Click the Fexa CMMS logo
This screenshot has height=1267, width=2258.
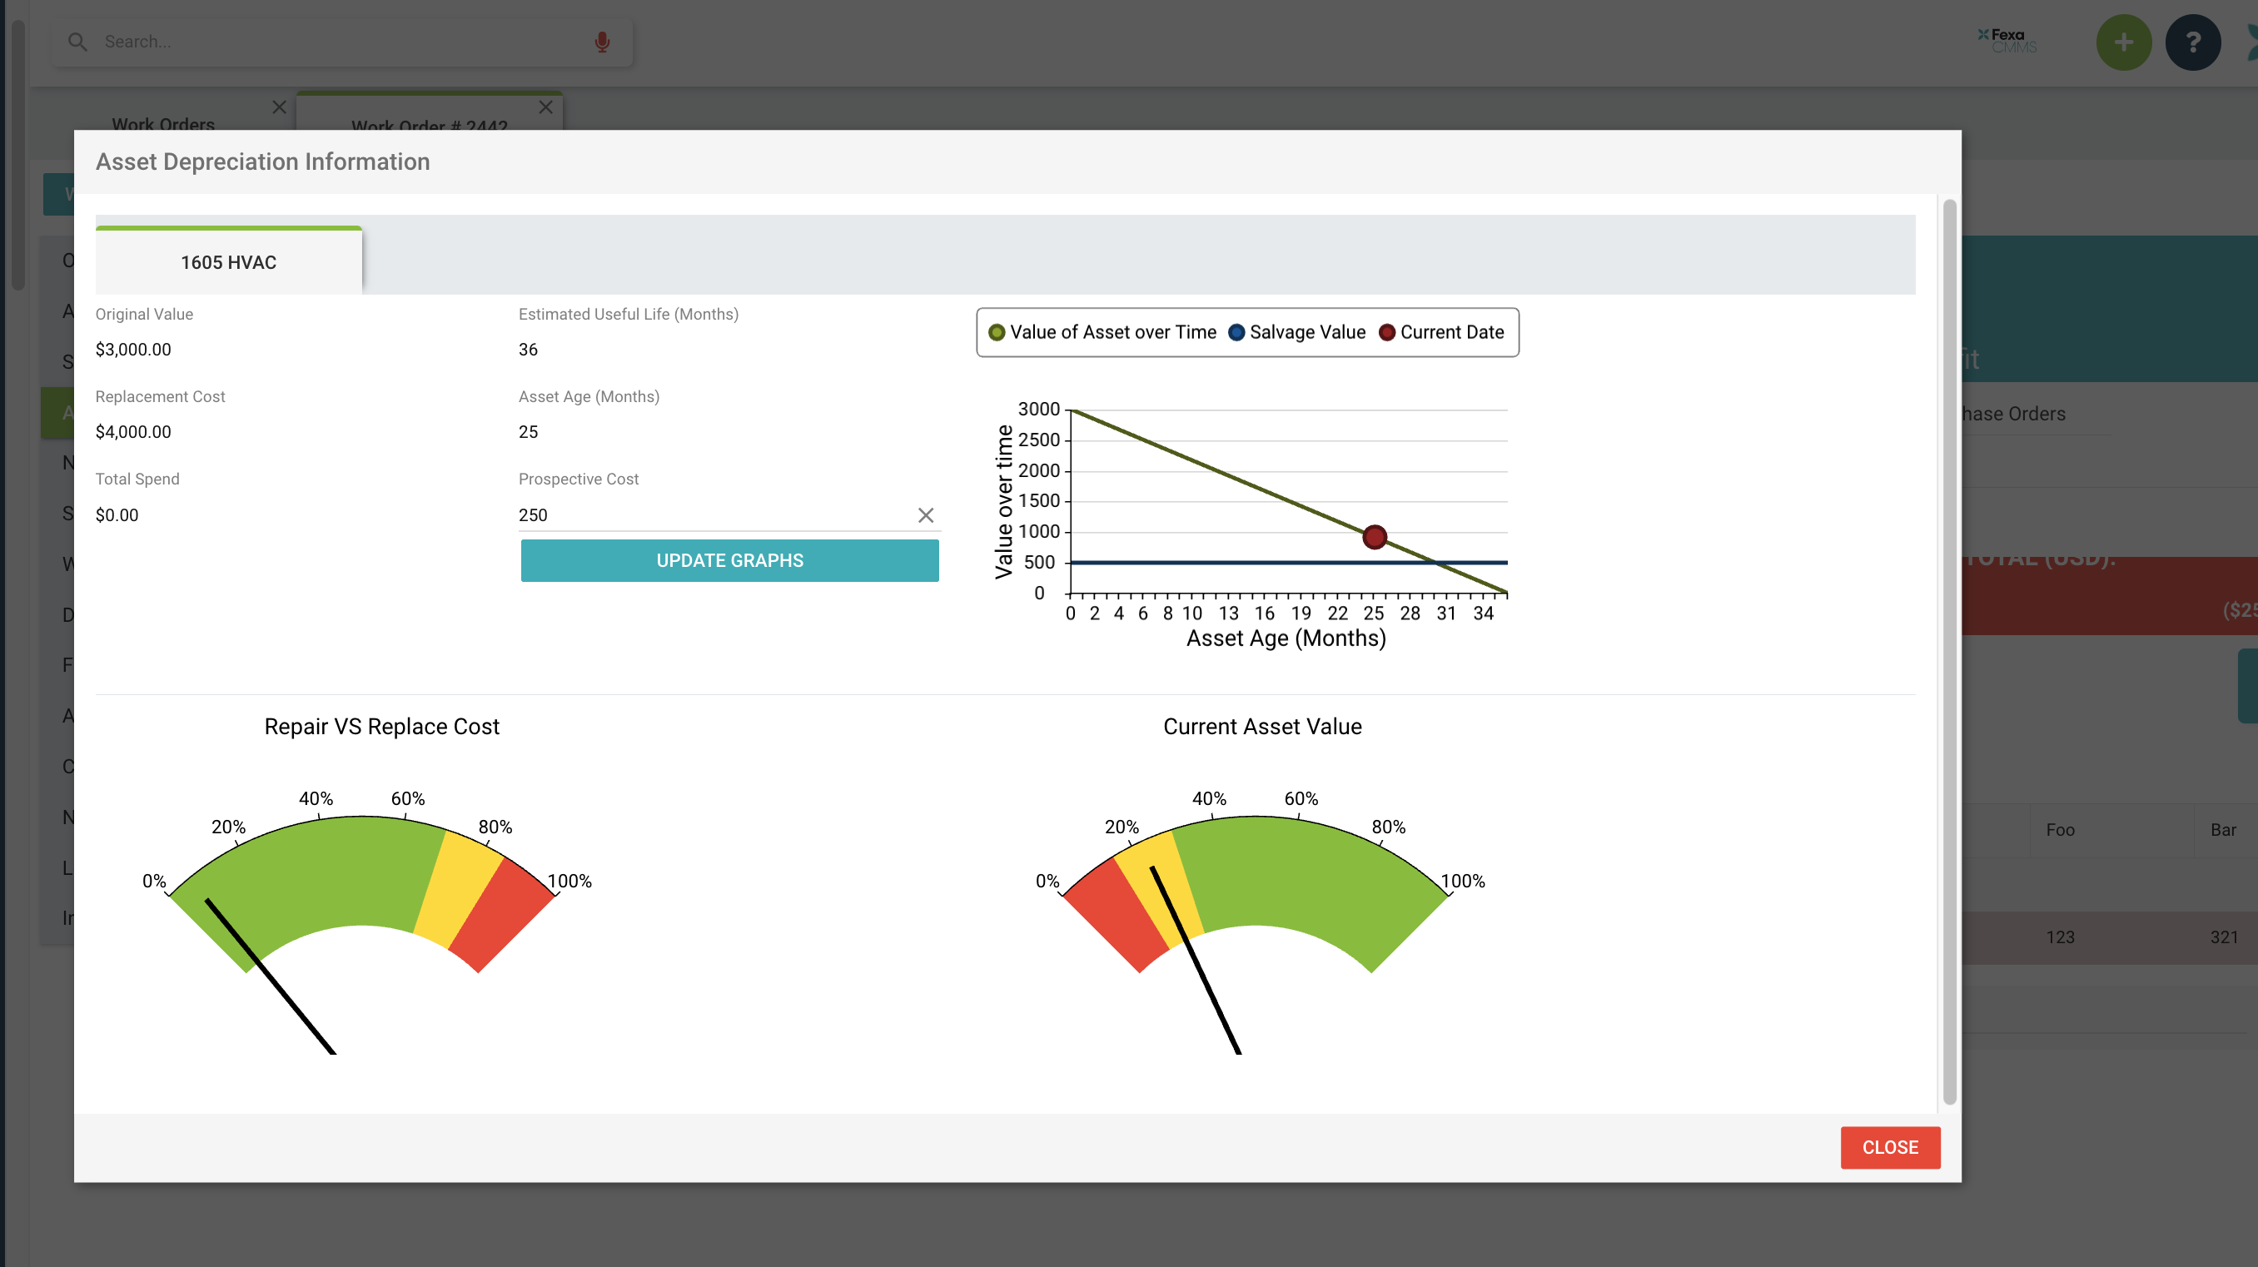2008,40
